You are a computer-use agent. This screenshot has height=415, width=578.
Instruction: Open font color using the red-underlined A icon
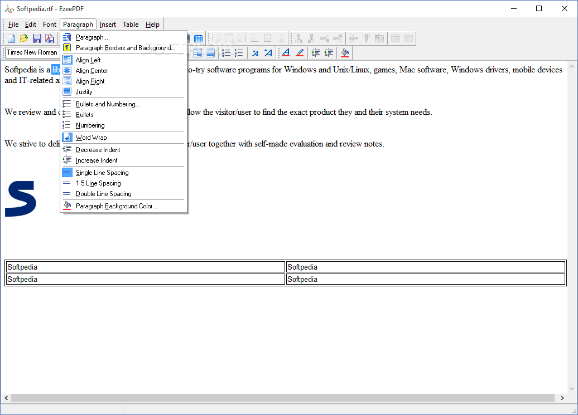tap(286, 52)
